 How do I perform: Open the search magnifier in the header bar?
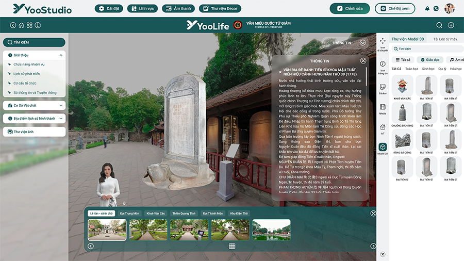pyautogui.click(x=439, y=25)
